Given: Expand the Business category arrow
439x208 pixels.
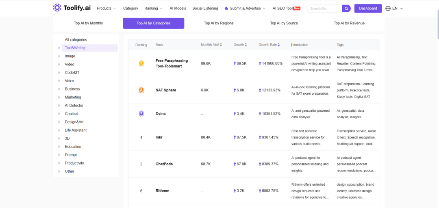Looking at the screenshot, I should [59, 89].
